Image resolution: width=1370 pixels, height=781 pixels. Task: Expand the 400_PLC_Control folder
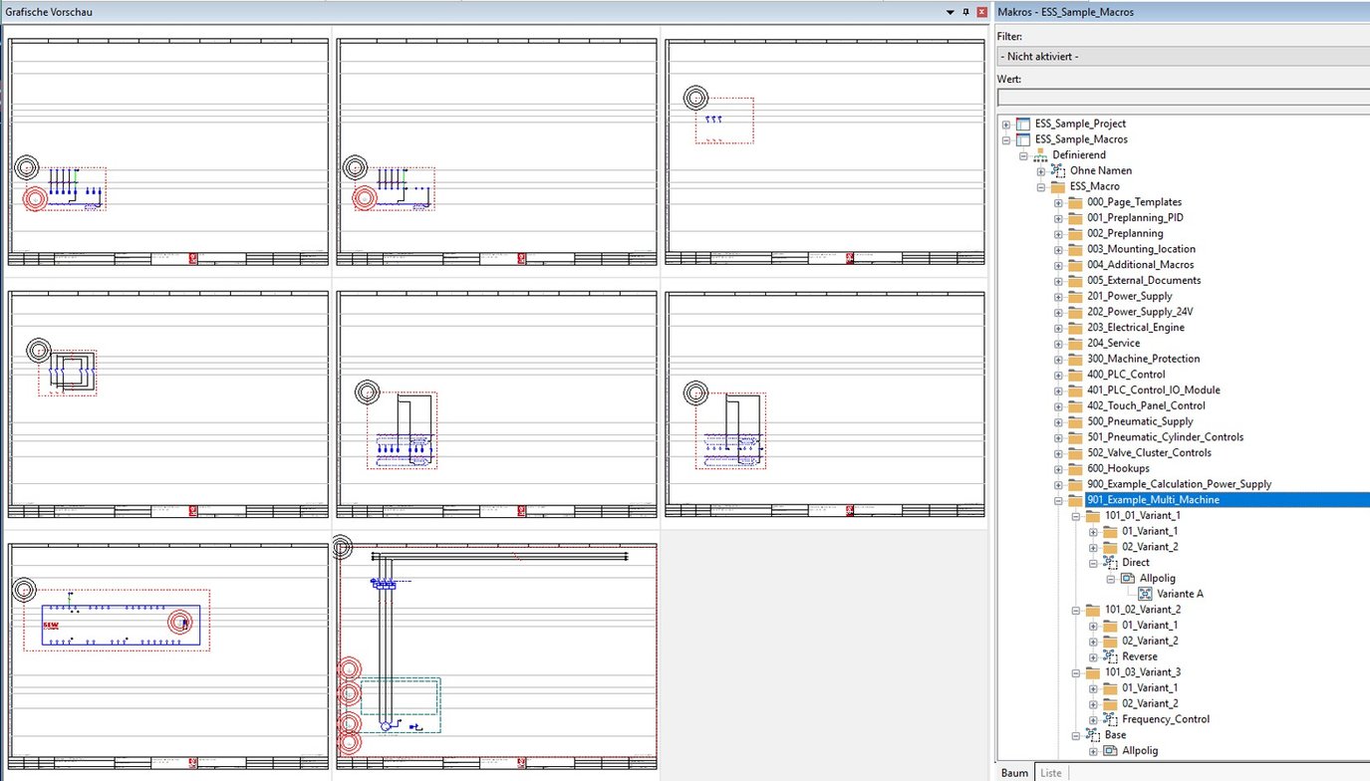point(1058,374)
